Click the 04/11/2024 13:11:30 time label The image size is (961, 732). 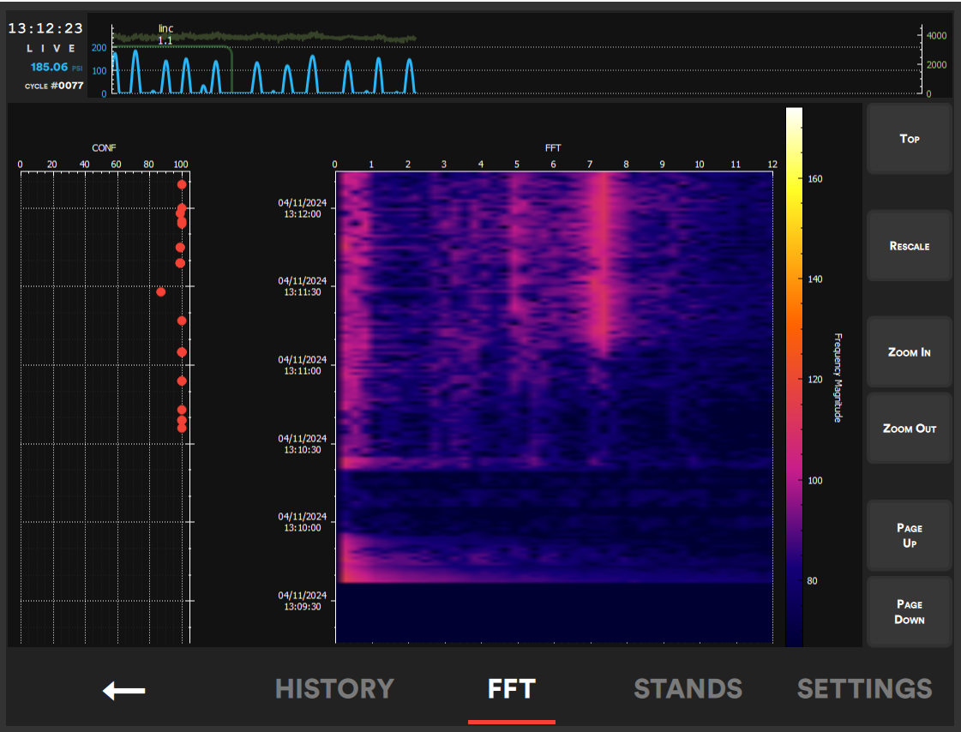click(302, 286)
